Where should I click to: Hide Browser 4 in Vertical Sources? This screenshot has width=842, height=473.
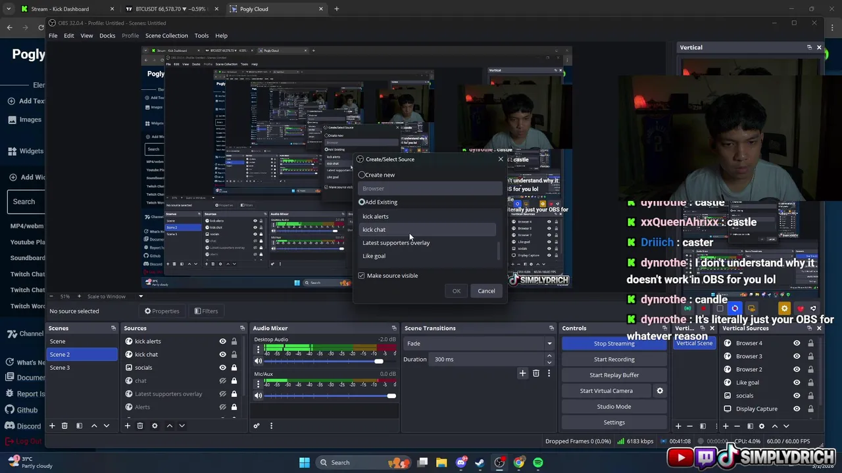(797, 343)
